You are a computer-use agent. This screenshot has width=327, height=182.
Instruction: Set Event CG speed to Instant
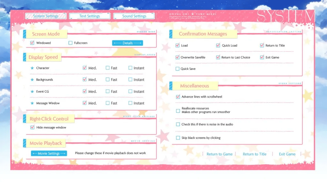coord(130,91)
